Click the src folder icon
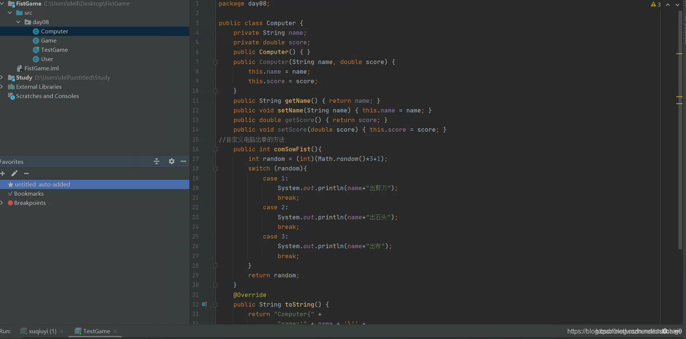This screenshot has height=339, width=686. (19, 13)
